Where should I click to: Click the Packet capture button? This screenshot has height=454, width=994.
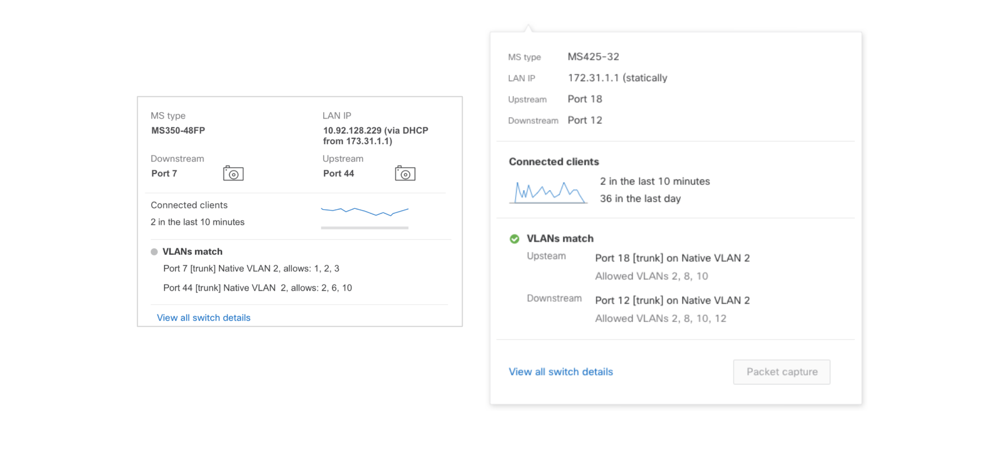[x=782, y=372]
